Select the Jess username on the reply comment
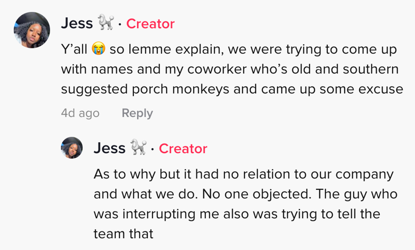 click(x=109, y=148)
